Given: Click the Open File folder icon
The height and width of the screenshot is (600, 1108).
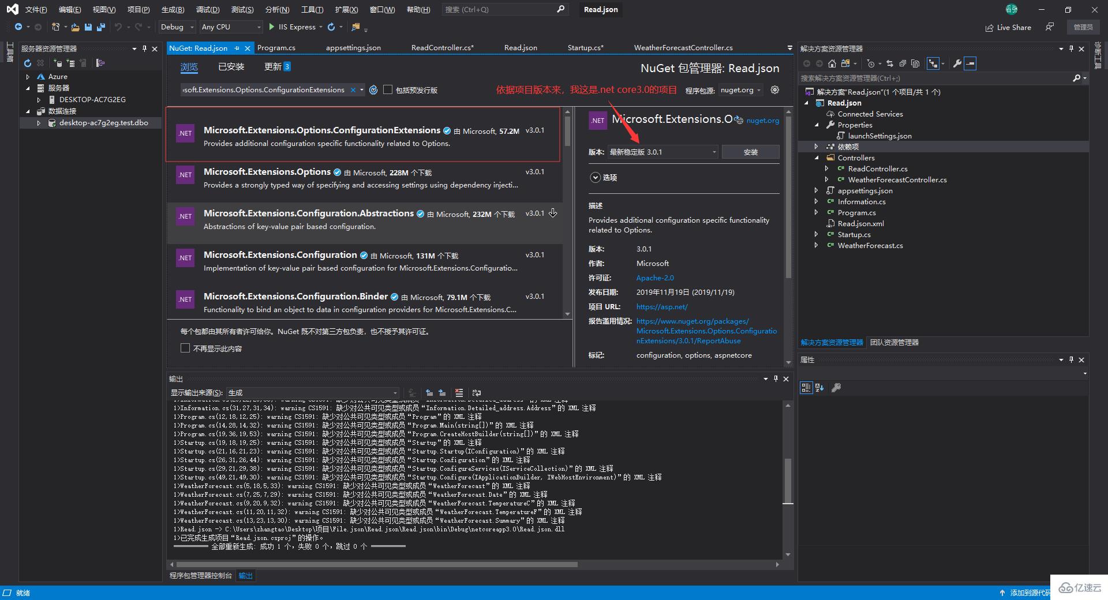Looking at the screenshot, I should tap(75, 27).
